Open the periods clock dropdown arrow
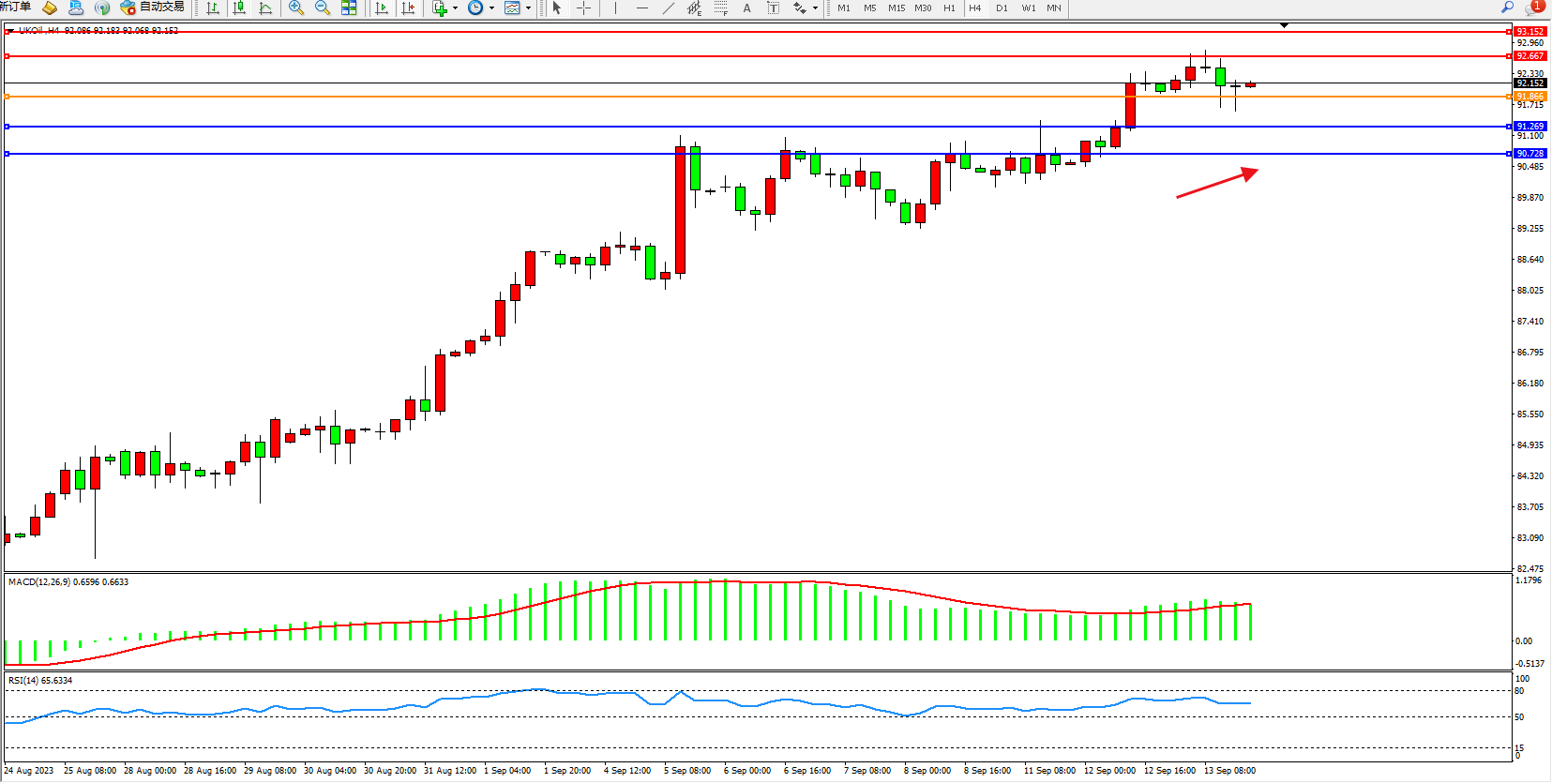This screenshot has height=783, width=1552. [x=491, y=8]
